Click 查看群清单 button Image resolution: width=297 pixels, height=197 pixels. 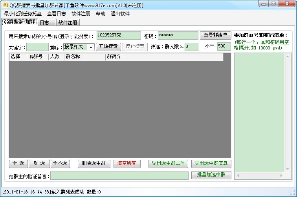click(x=216, y=35)
